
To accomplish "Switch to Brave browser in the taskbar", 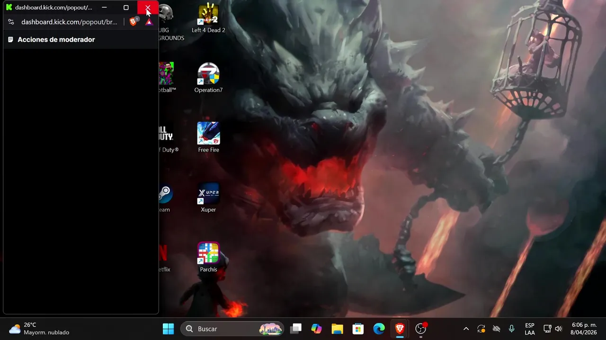I will click(400, 329).
